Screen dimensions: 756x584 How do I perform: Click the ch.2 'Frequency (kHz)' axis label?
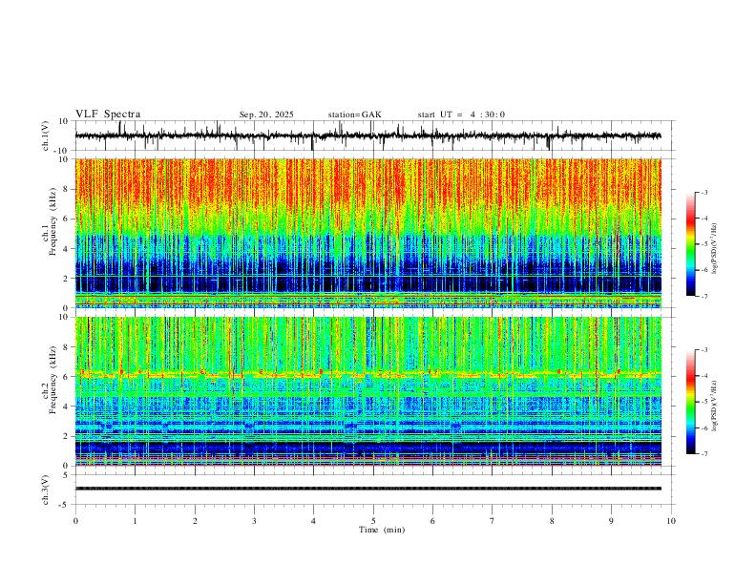click(52, 380)
